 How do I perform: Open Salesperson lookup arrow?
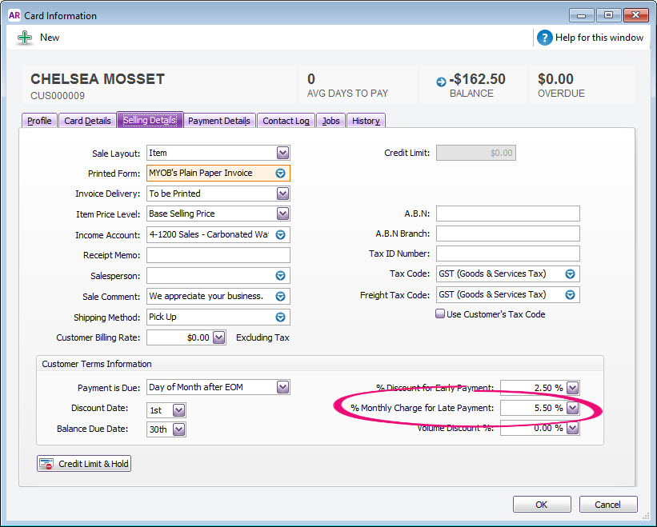pyautogui.click(x=281, y=276)
